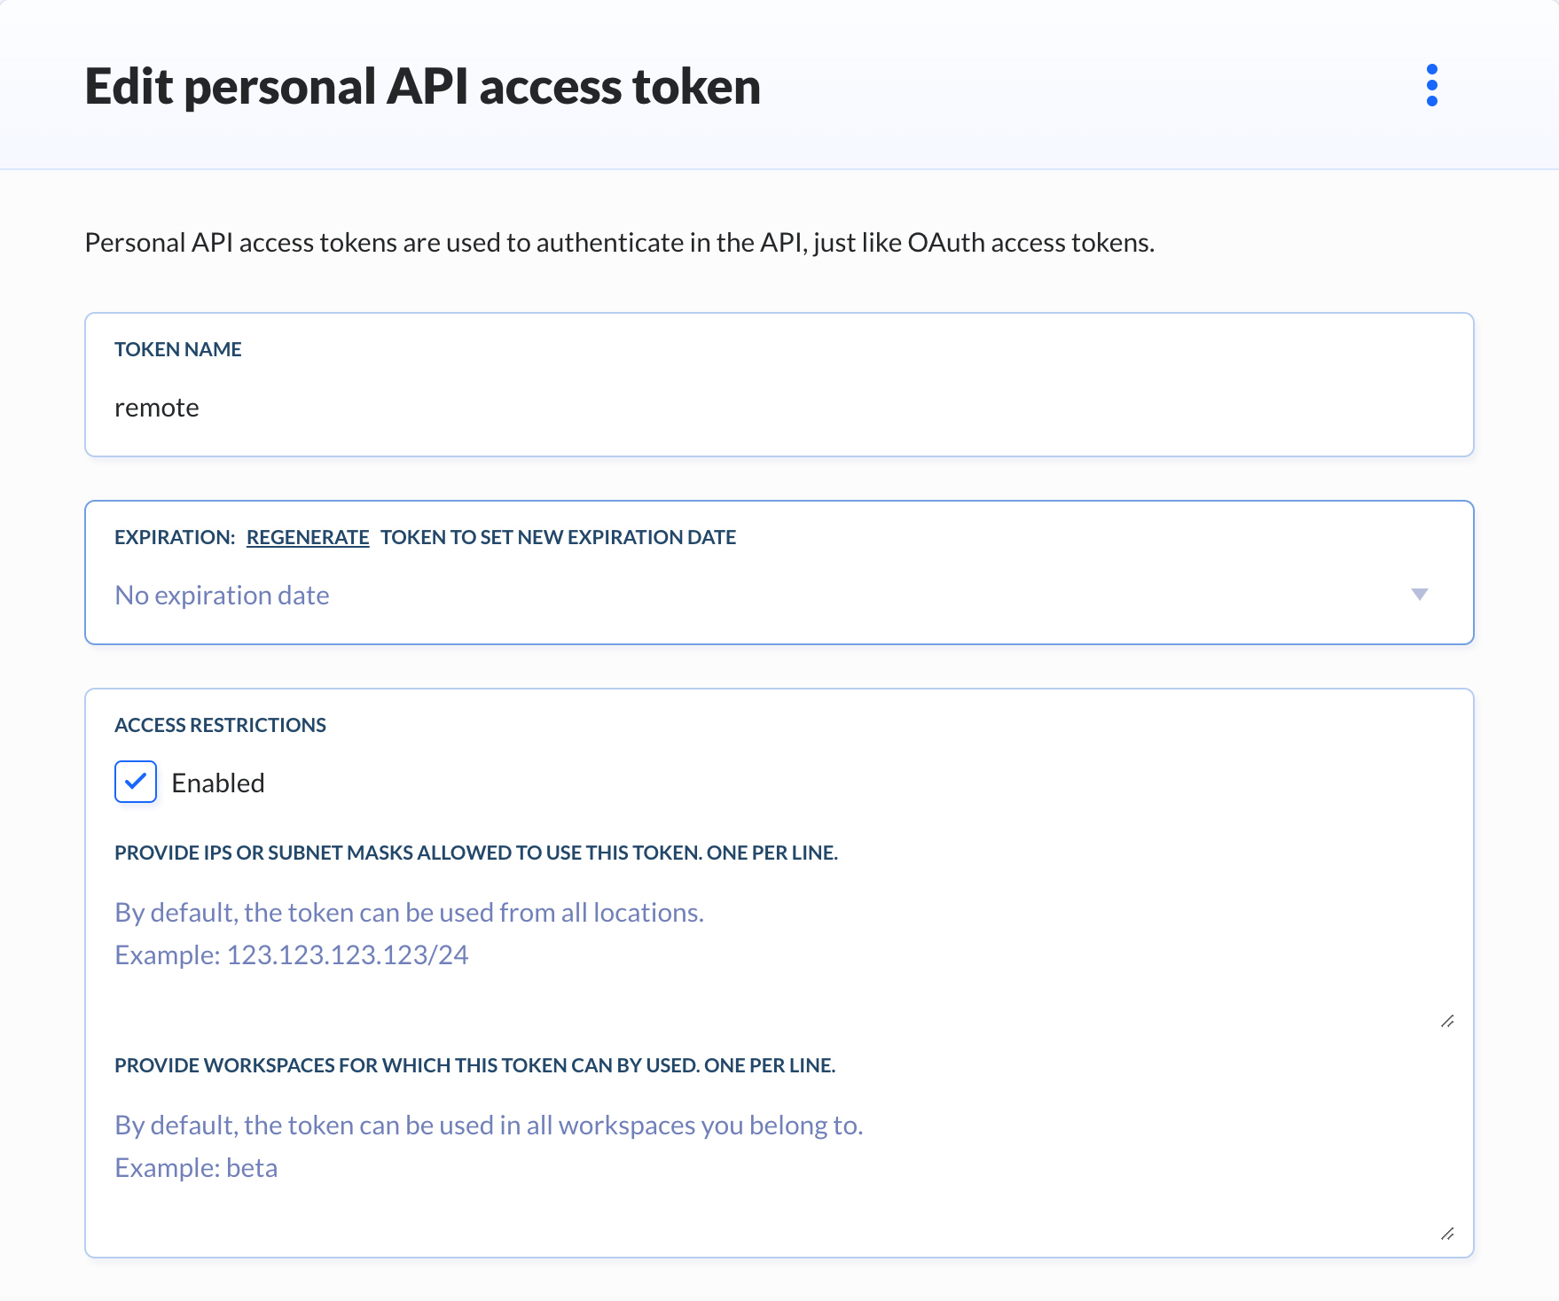
Task: Open the expiration date dropdown
Action: tap(779, 573)
